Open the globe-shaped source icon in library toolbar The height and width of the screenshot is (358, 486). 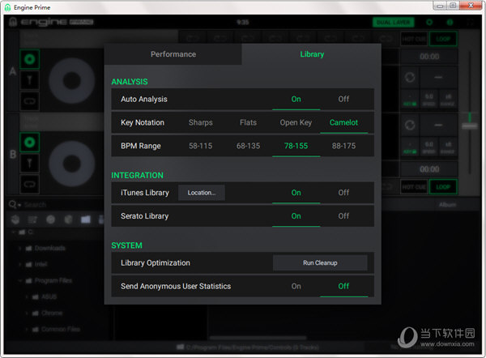68,219
